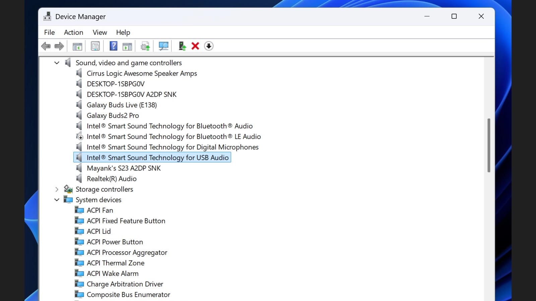The width and height of the screenshot is (536, 301).
Task: Open Properties via the toolbar icon
Action: tap(95, 46)
